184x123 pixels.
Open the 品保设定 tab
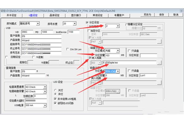coord(55,15)
